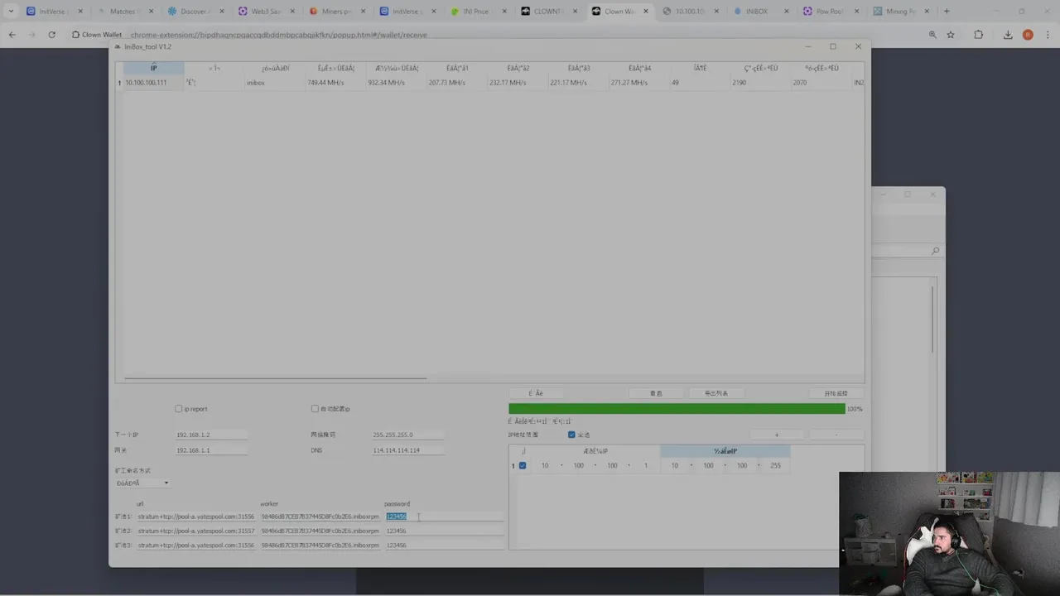The width and height of the screenshot is (1060, 596).
Task: Switch to the Pow Pool tab
Action: click(829, 12)
